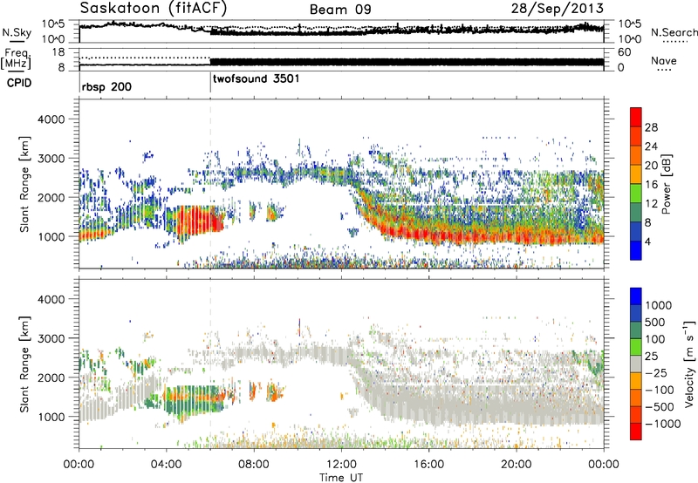Click the Time UT axis label

[341, 477]
